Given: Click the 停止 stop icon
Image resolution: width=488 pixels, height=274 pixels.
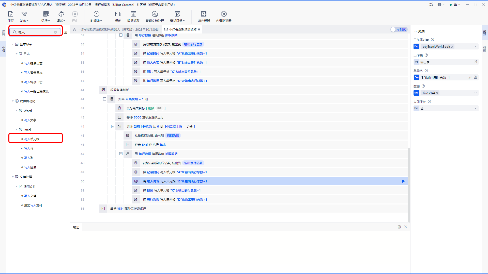Looking at the screenshot, I should point(75,14).
